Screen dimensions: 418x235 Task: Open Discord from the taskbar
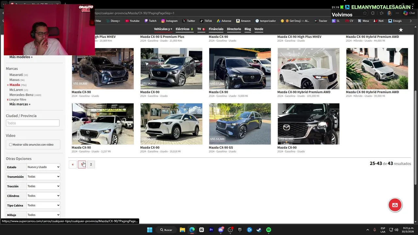[x=221, y=230]
